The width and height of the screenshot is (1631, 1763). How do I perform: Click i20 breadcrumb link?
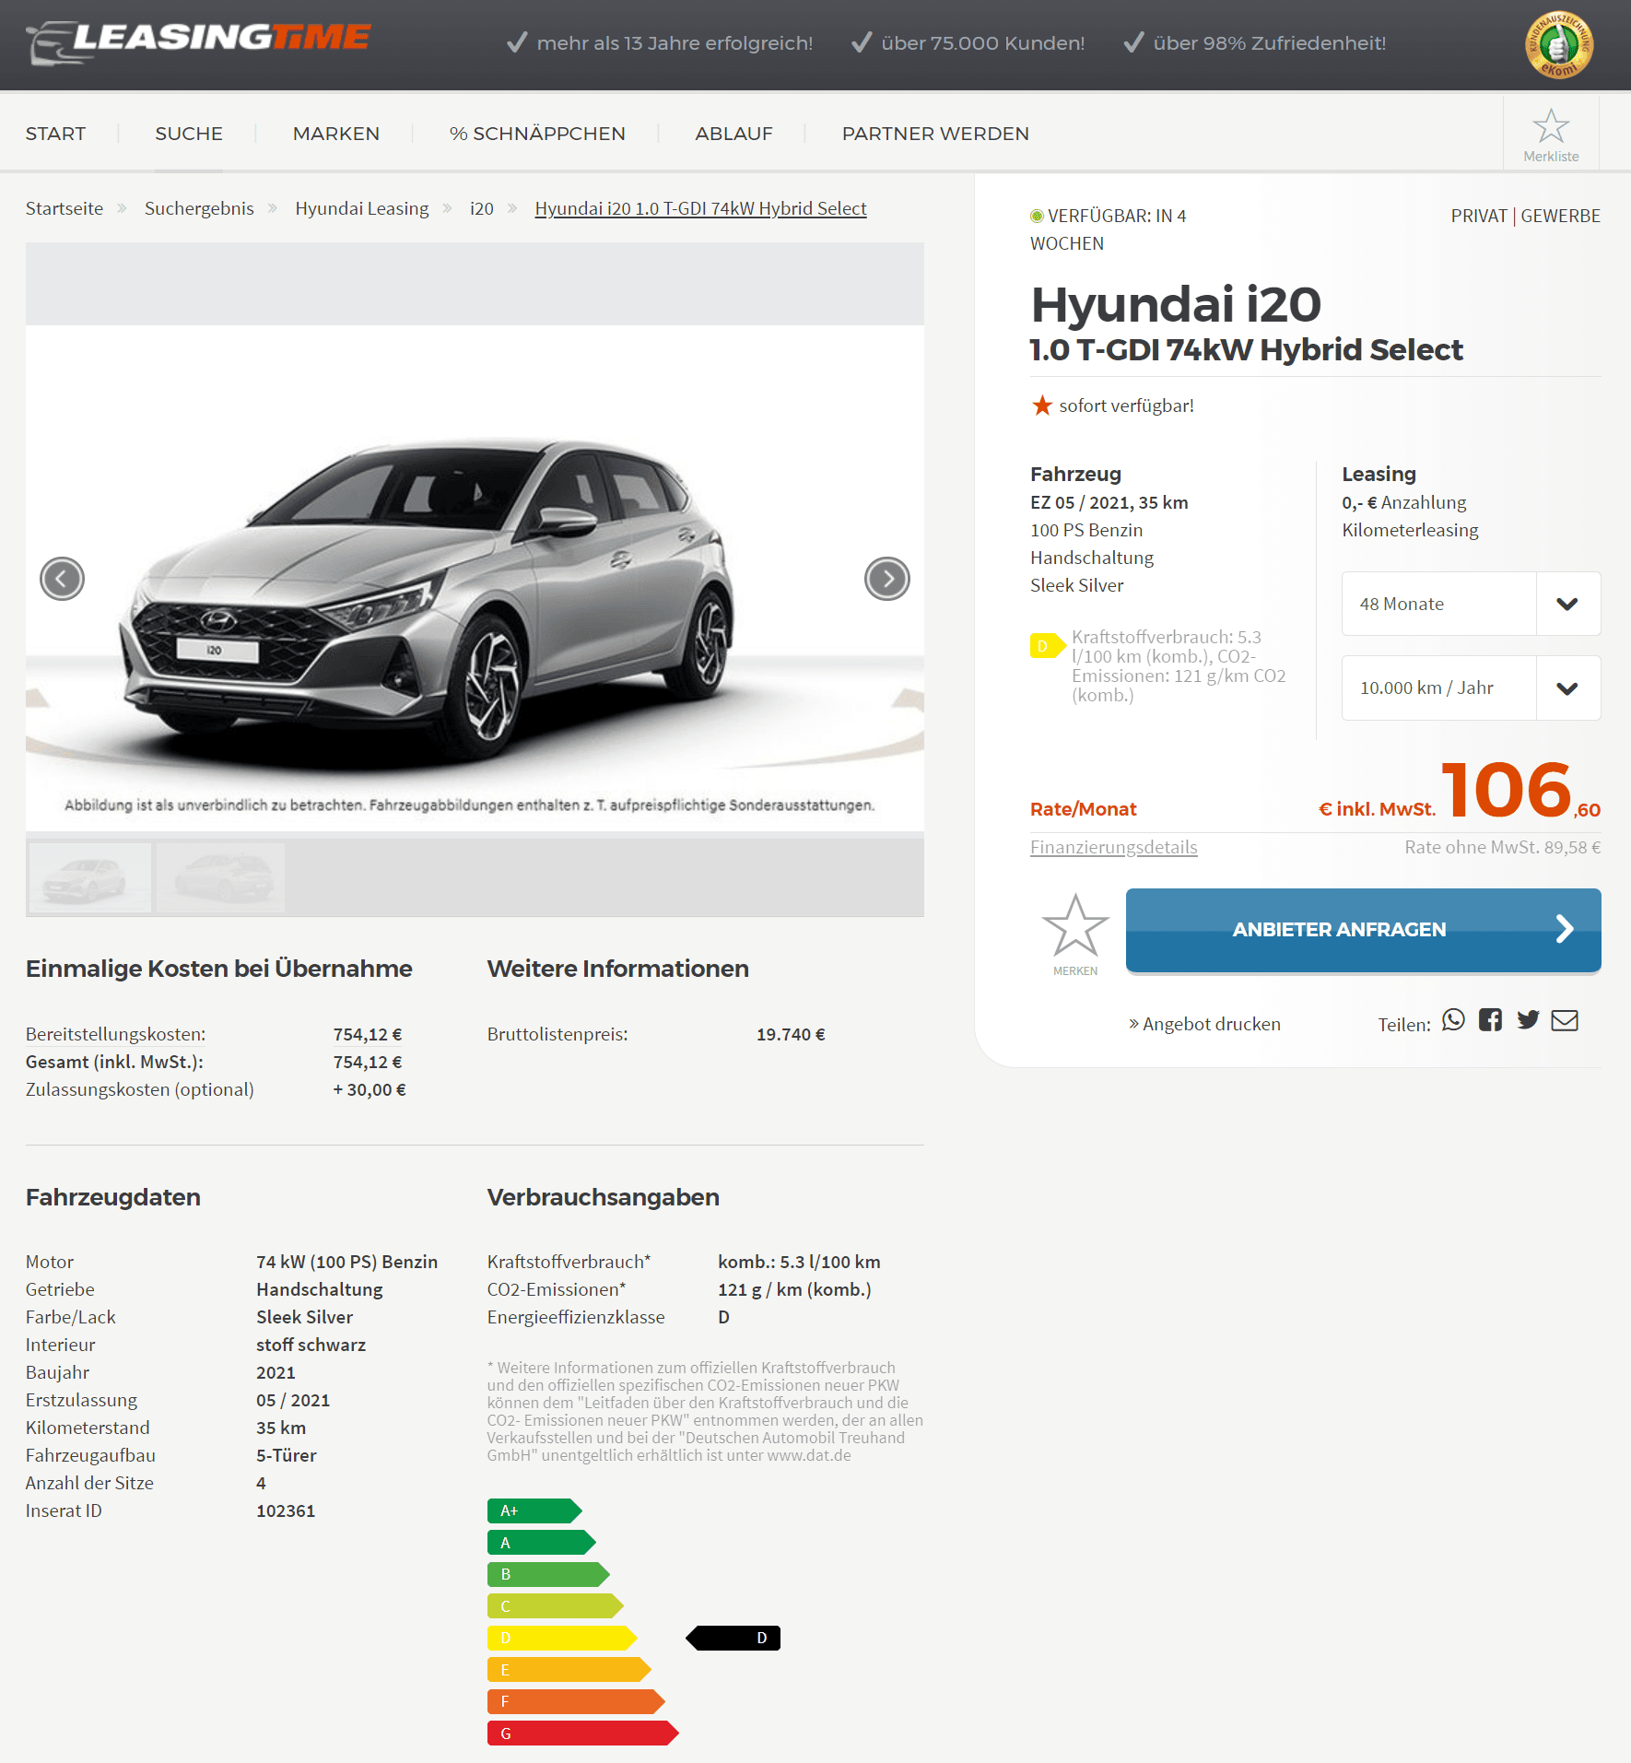482,208
